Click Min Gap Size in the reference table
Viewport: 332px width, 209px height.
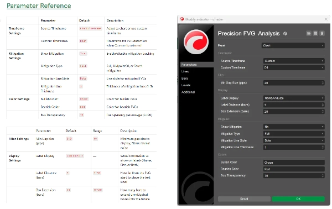tap(45, 141)
